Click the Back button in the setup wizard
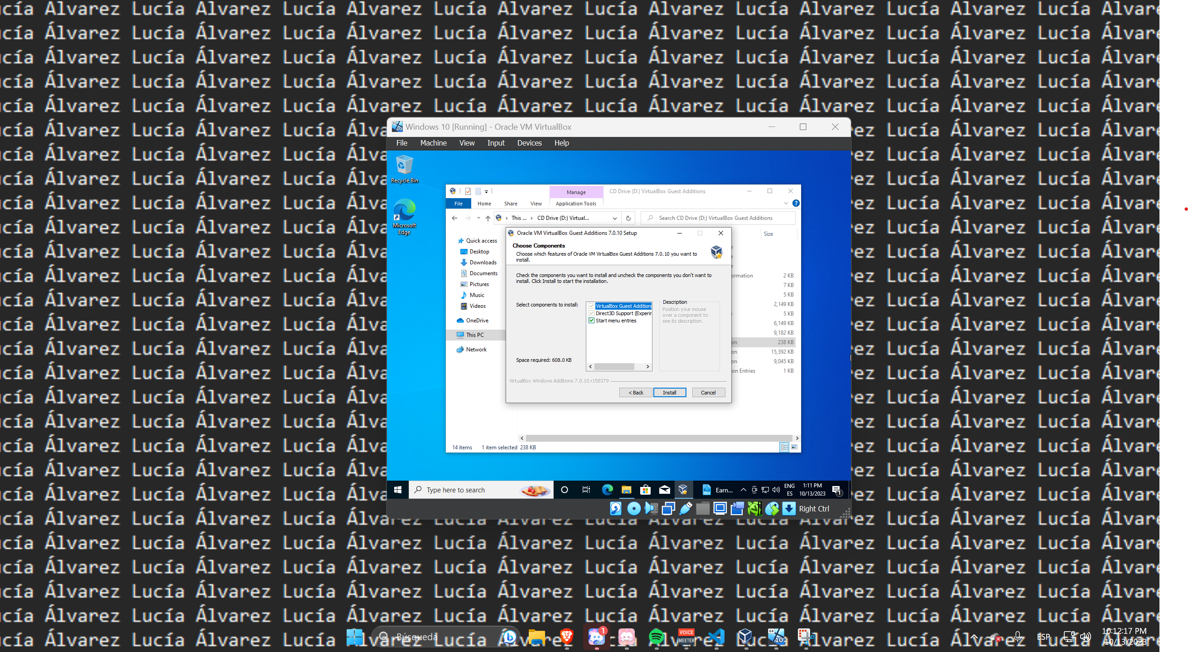The height and width of the screenshot is (652, 1188). click(636, 392)
